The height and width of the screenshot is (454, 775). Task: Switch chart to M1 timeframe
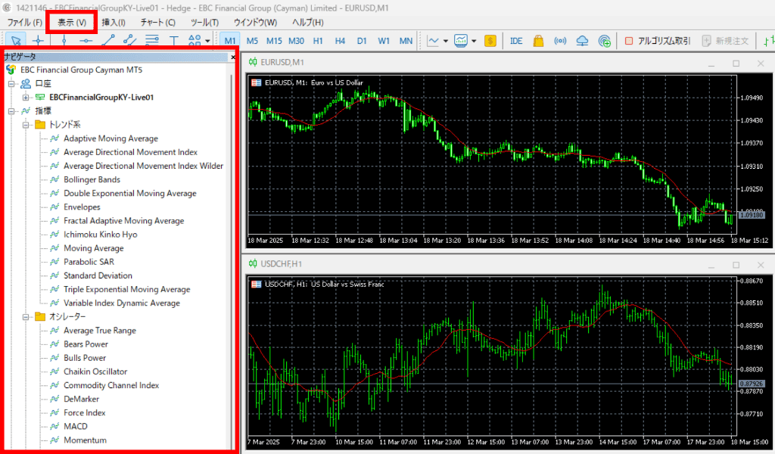[230, 41]
